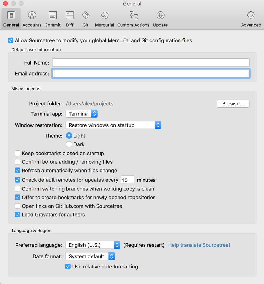Switch to the Commit preferences icon

point(53,15)
